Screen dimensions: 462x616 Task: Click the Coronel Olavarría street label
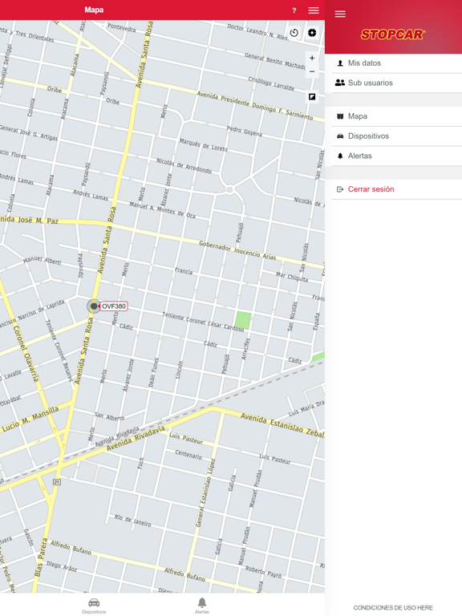26,354
